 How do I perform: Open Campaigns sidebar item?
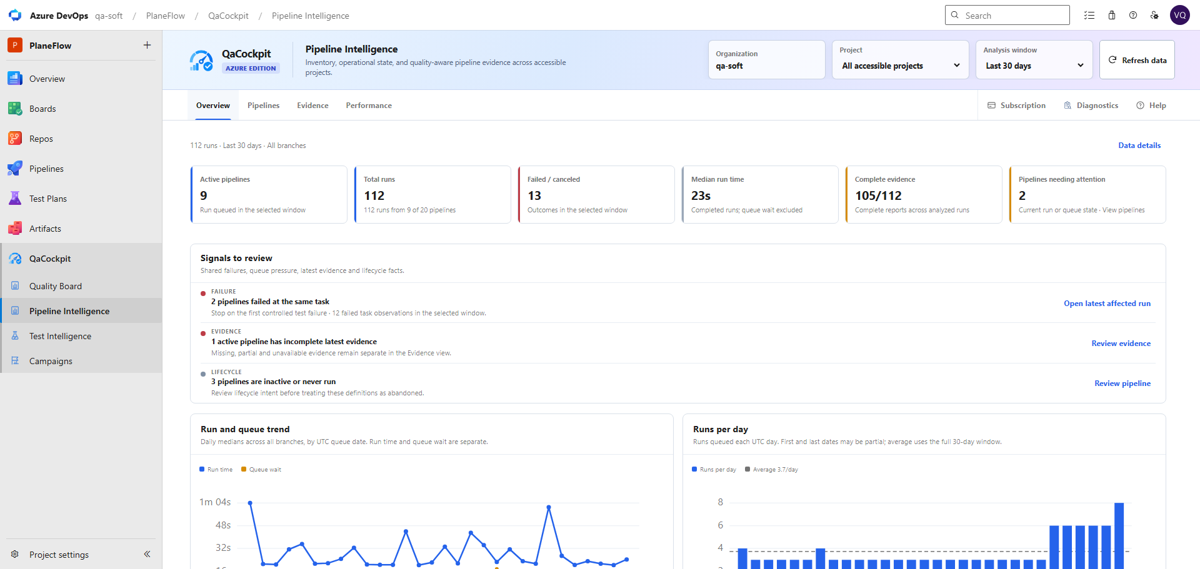tap(81, 361)
